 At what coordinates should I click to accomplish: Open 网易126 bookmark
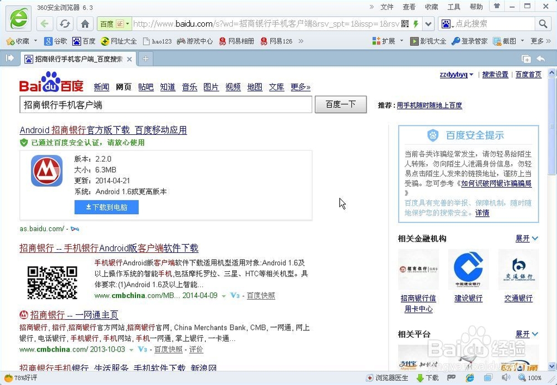coord(276,41)
